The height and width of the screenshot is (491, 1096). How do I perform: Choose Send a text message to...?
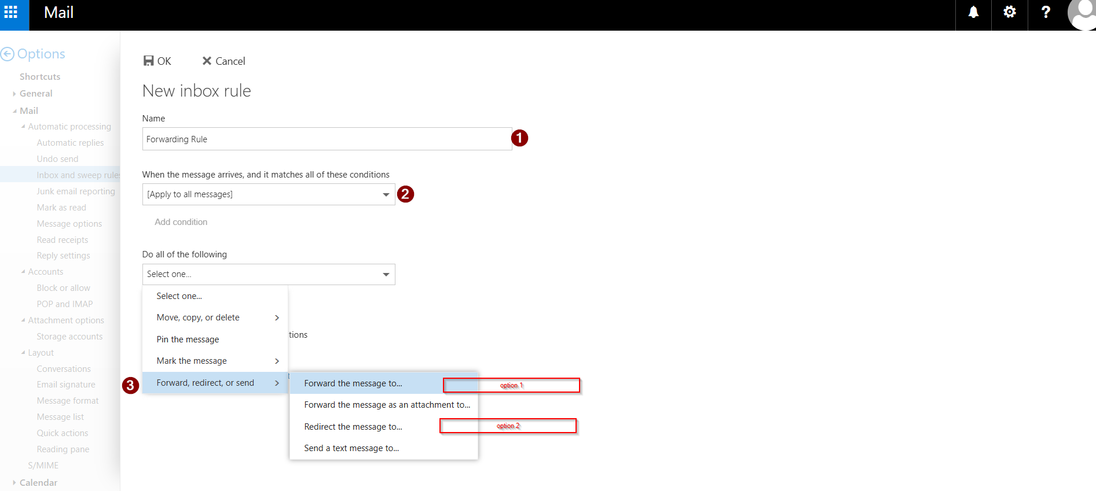pyautogui.click(x=351, y=448)
